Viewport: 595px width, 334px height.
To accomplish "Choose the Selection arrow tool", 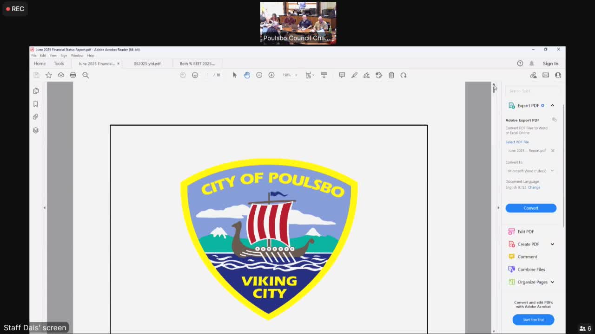I will (x=235, y=75).
